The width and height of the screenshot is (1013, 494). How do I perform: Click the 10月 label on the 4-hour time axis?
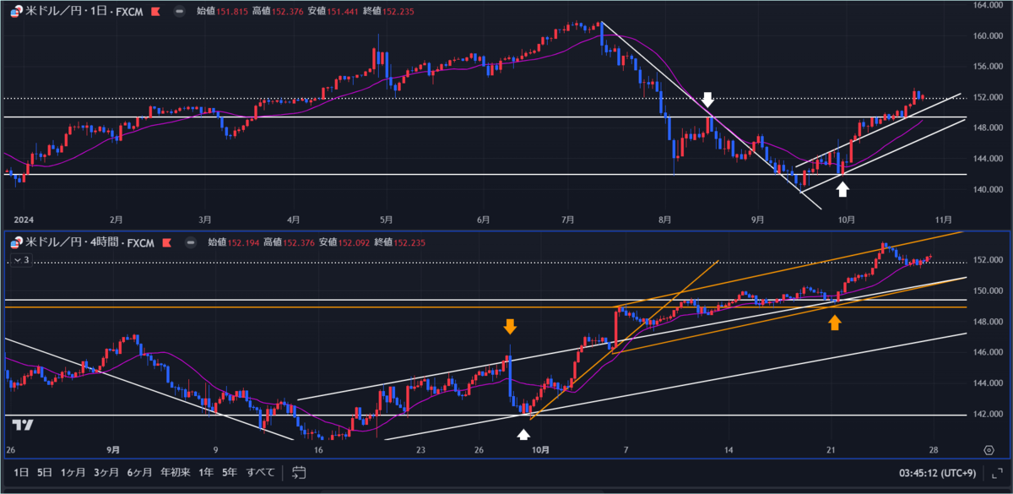(540, 449)
